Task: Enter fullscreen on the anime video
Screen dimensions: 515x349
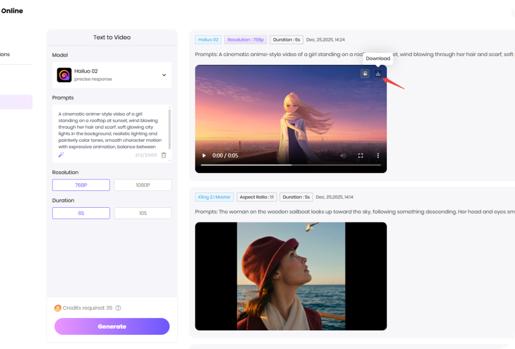Action: click(361, 155)
